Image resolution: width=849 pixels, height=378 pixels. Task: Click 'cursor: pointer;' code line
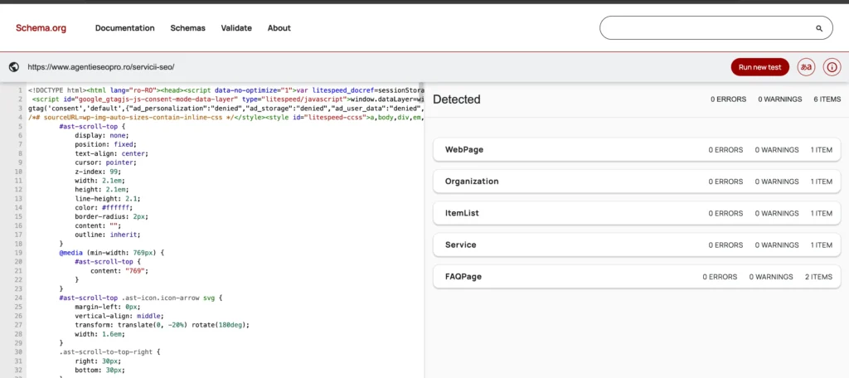pyautogui.click(x=106, y=162)
